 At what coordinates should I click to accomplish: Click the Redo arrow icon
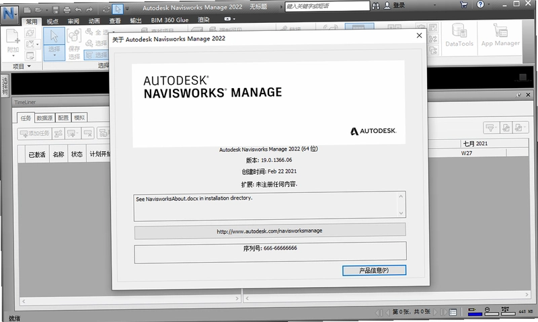[x=89, y=10]
